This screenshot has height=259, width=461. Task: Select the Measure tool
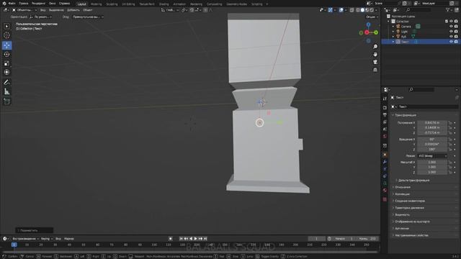coord(6,91)
